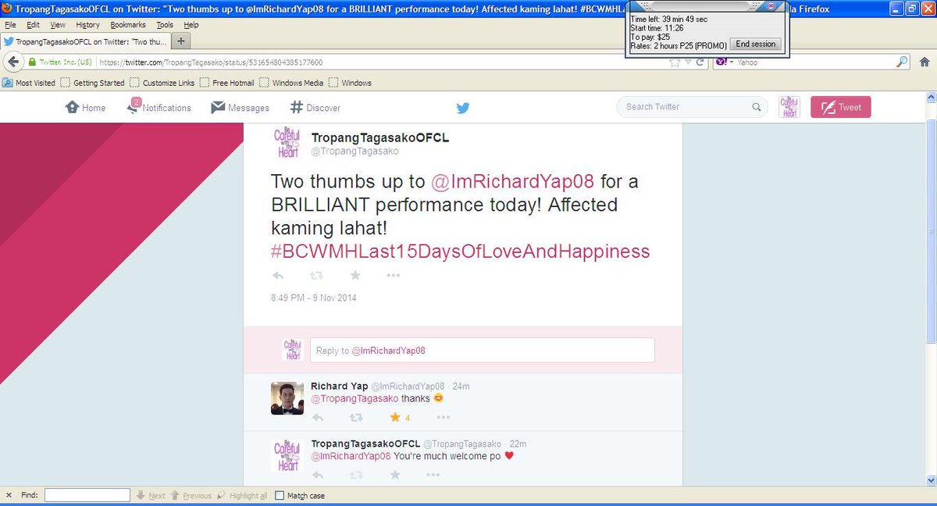Click the Find Next arrow button
Screen dimensions: 937x506
151,496
